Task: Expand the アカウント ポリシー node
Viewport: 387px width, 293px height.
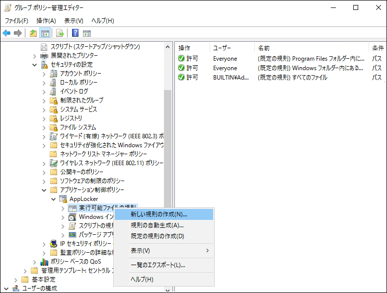Action: [x=44, y=74]
